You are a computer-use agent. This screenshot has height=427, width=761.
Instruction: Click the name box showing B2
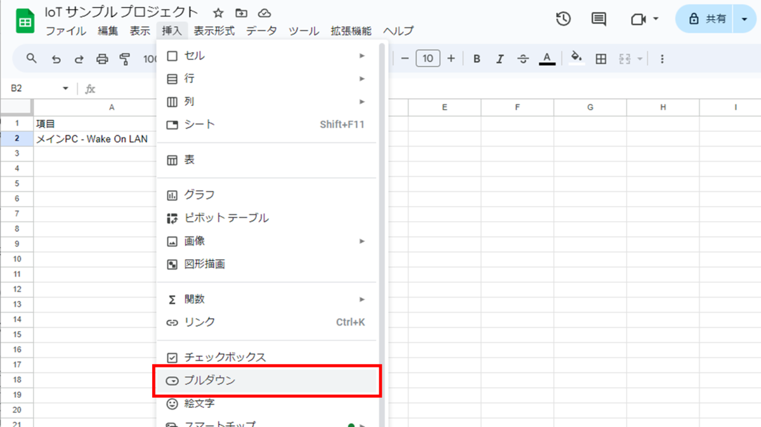tap(33, 89)
